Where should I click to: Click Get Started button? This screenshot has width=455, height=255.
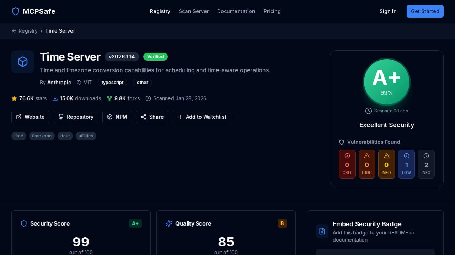pos(425,11)
